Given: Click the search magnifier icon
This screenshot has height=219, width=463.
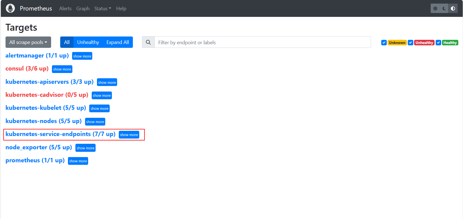Looking at the screenshot, I should pos(148,42).
